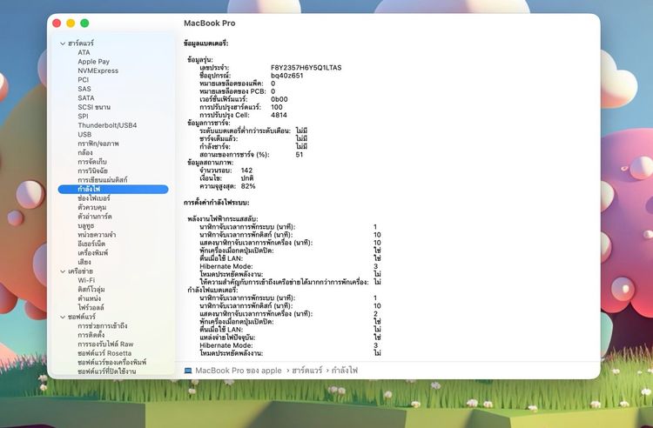Click MacBook Pro ของ apple in path bar
653x428 pixels.
239,371
